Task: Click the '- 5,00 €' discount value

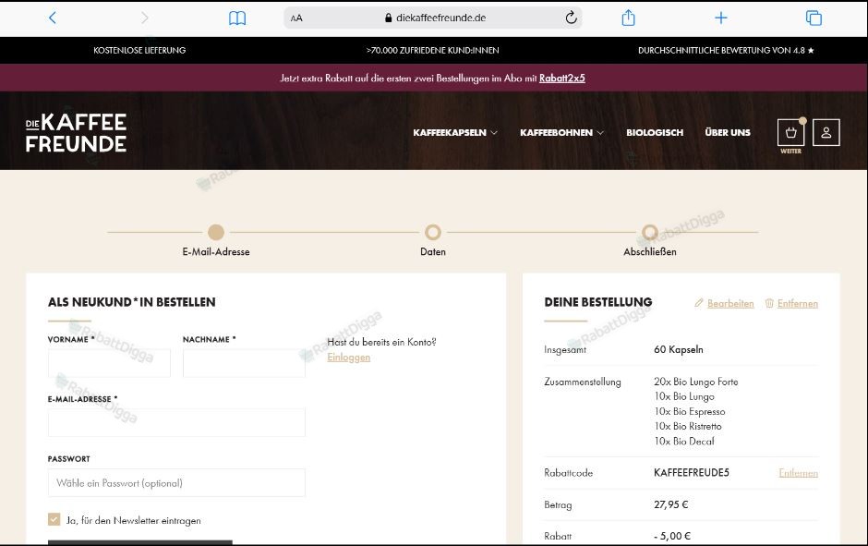Action: point(672,536)
